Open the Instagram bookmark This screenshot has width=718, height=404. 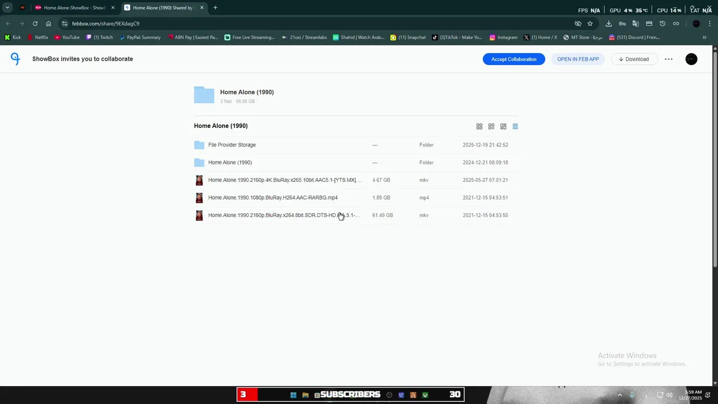click(x=504, y=38)
